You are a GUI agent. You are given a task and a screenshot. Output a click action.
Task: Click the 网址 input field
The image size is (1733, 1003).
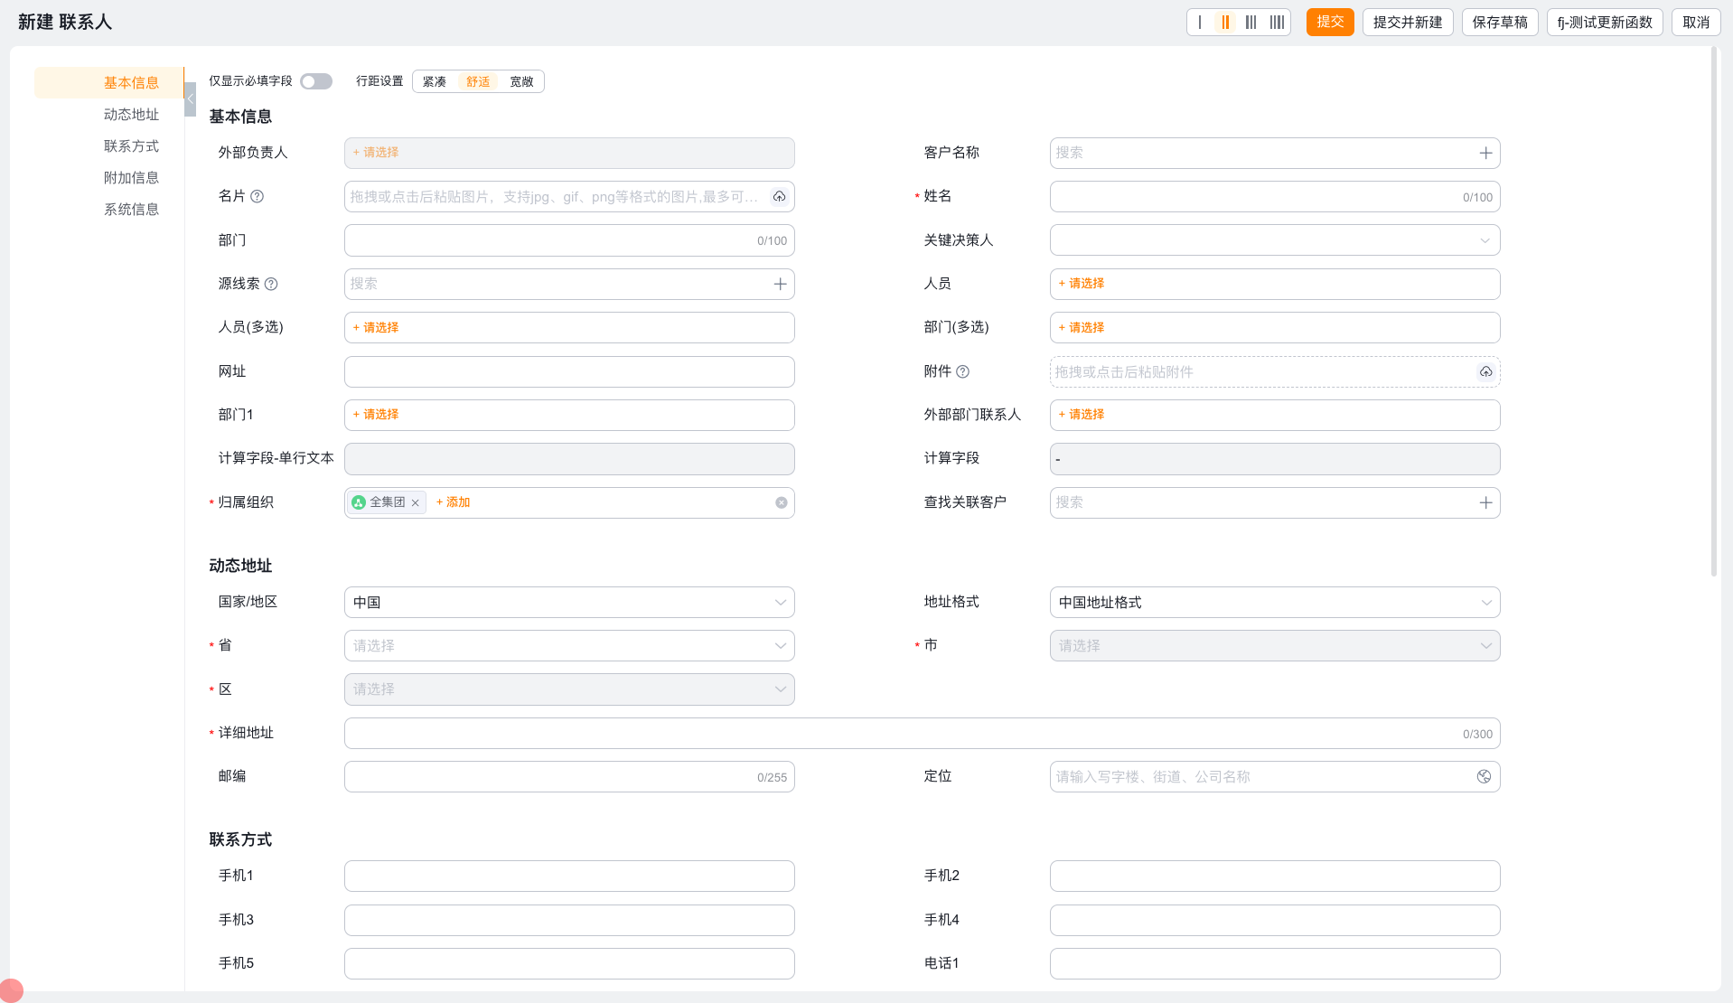pyautogui.click(x=569, y=371)
